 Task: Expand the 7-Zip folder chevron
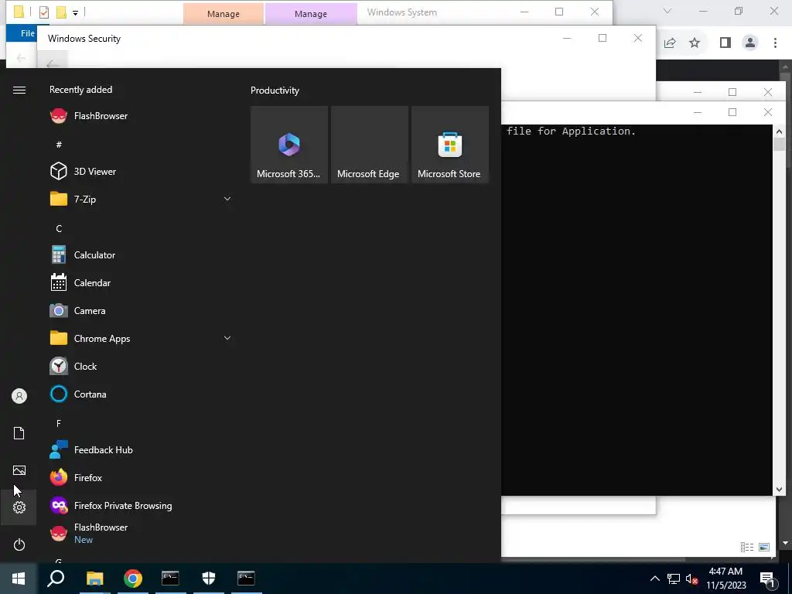click(x=227, y=199)
